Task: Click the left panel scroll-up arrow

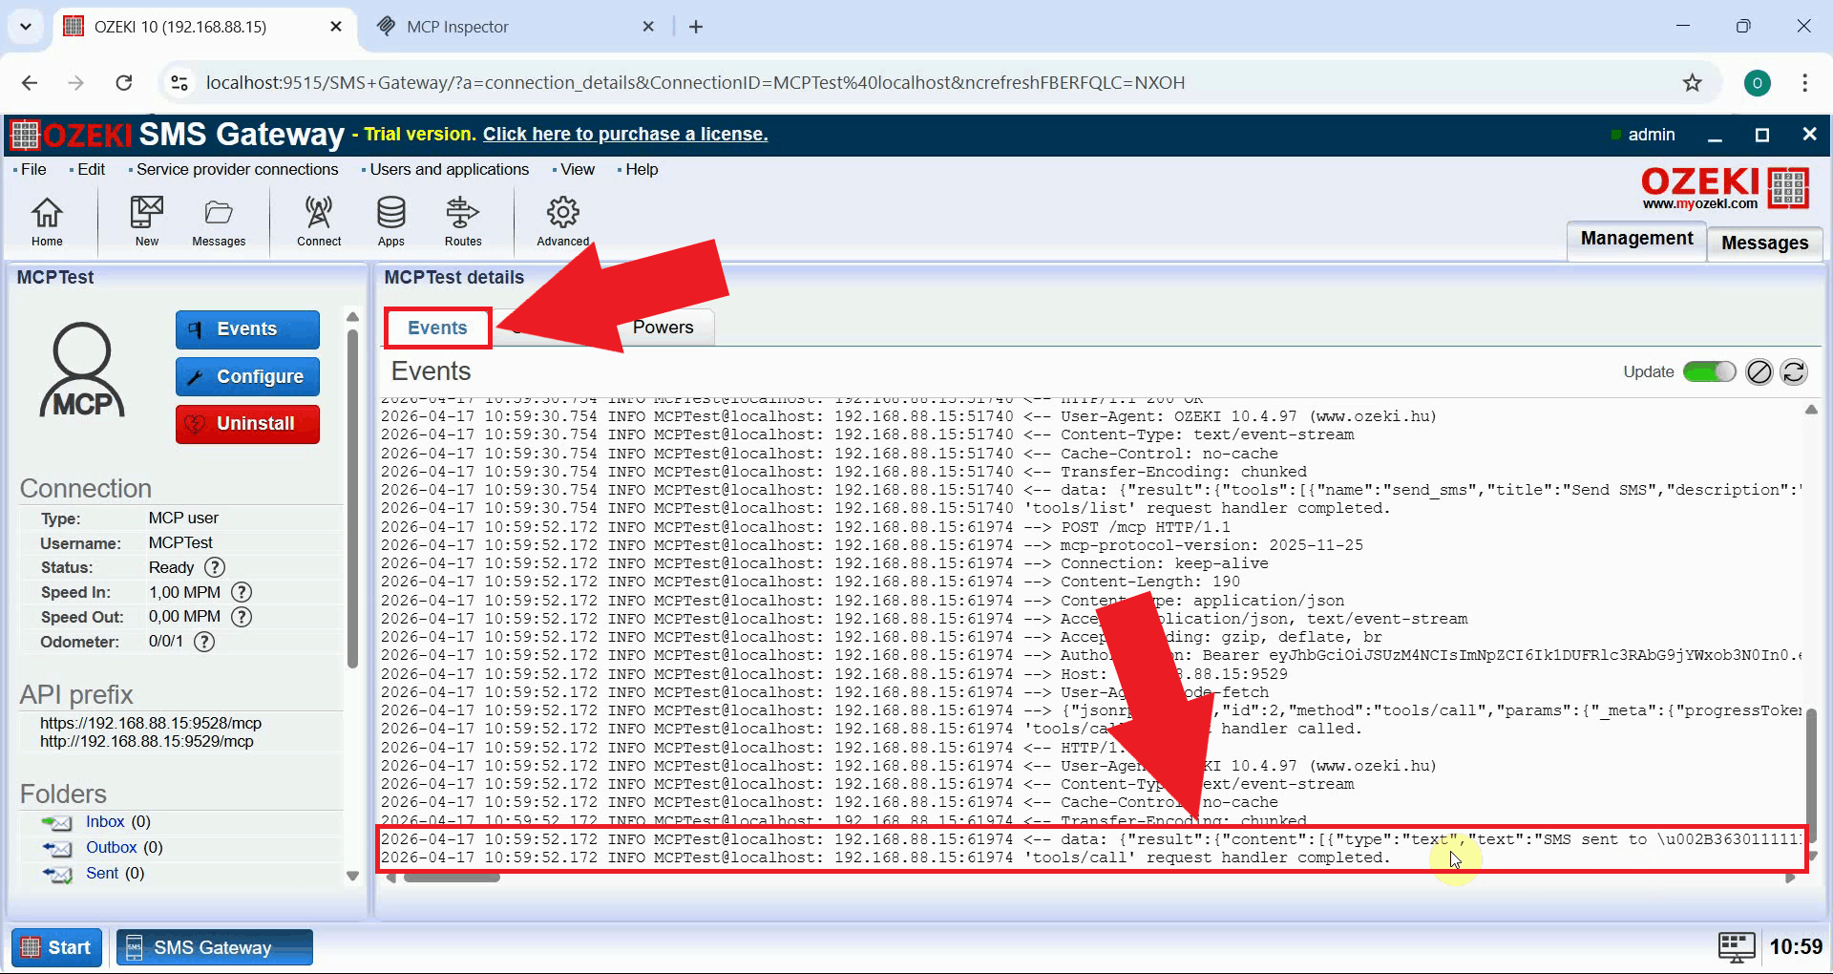Action: (352, 317)
